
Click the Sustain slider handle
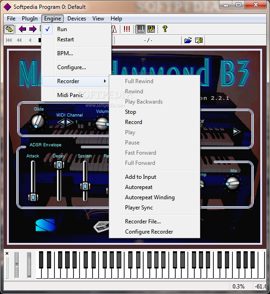pos(85,186)
